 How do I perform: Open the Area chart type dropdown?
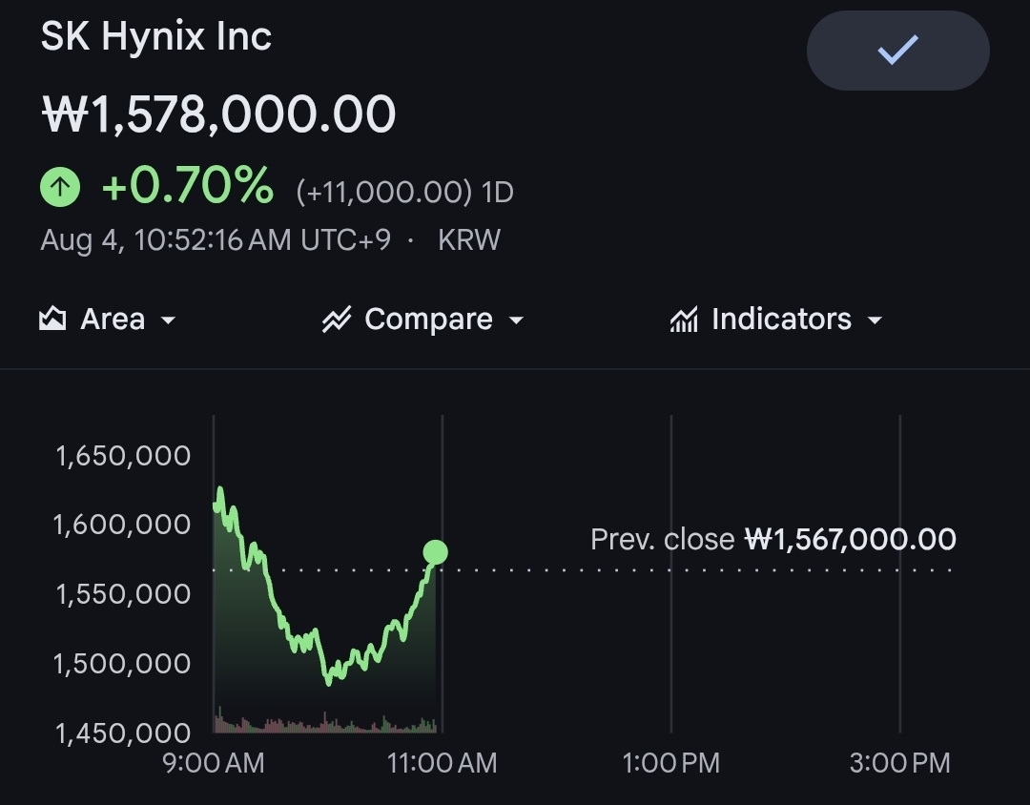[x=108, y=320]
